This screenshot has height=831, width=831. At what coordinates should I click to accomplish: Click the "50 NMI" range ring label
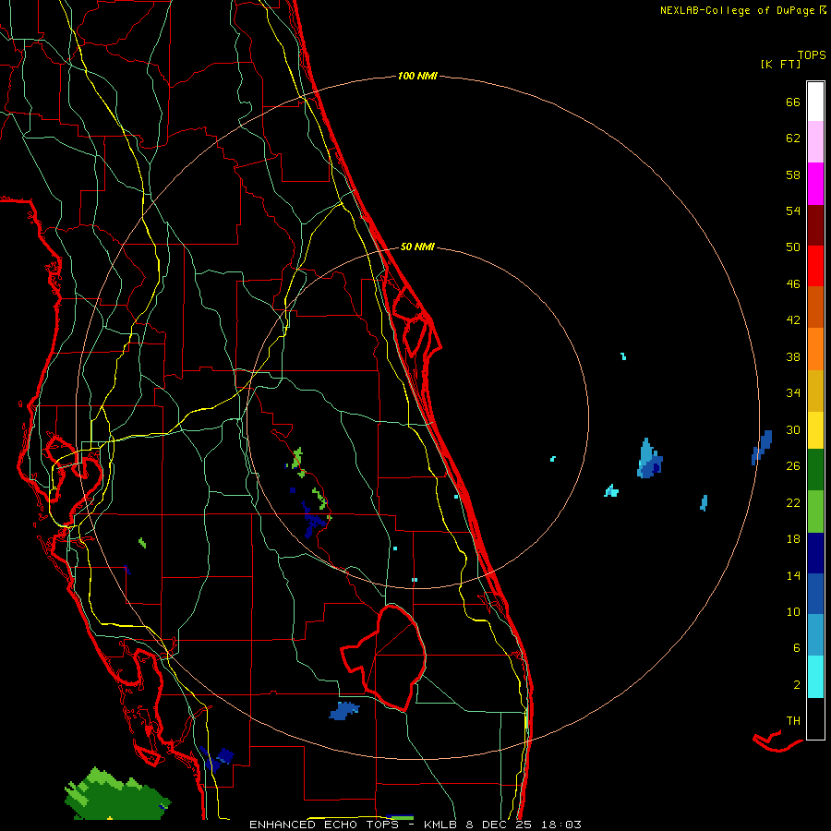pos(417,247)
